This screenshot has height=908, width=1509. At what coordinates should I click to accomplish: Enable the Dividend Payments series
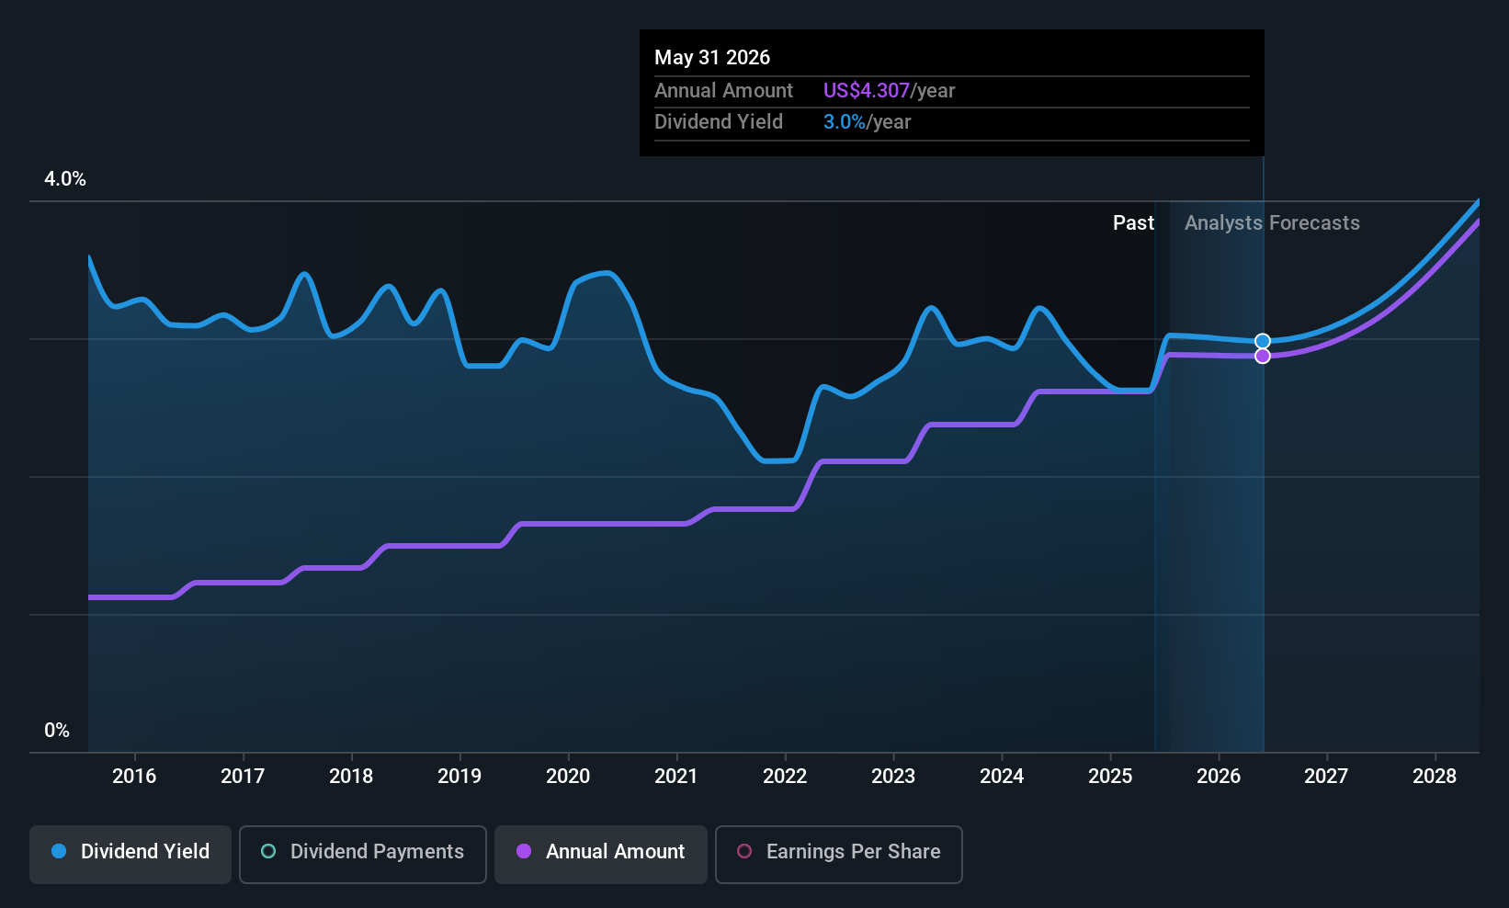(x=363, y=854)
